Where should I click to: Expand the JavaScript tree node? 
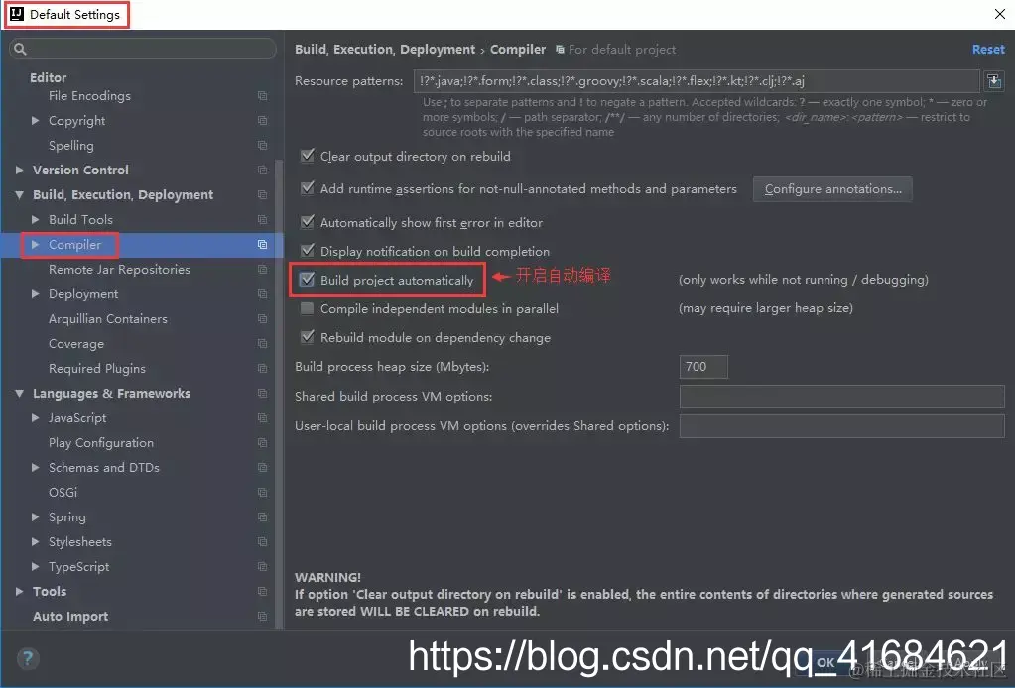point(36,417)
